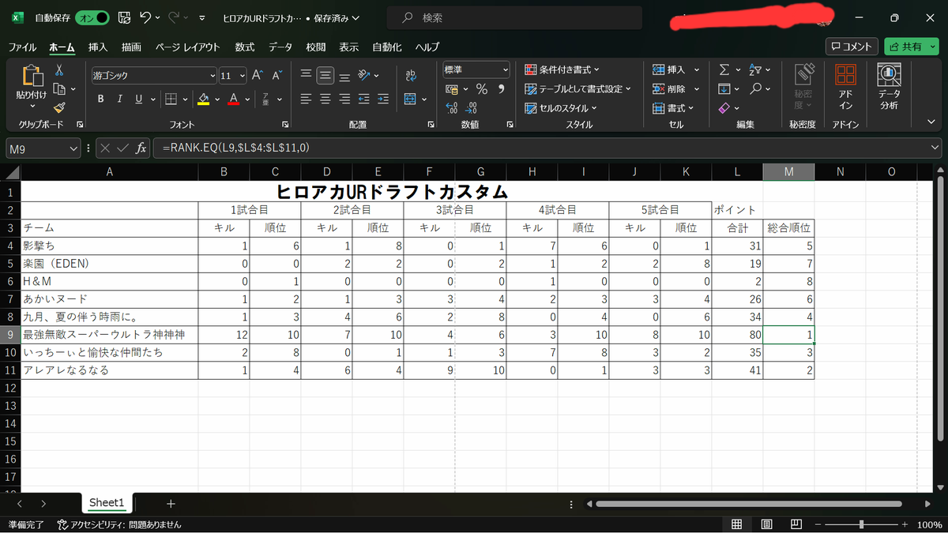Open the Formulas 数式 tab
The width and height of the screenshot is (948, 533).
(x=245, y=47)
